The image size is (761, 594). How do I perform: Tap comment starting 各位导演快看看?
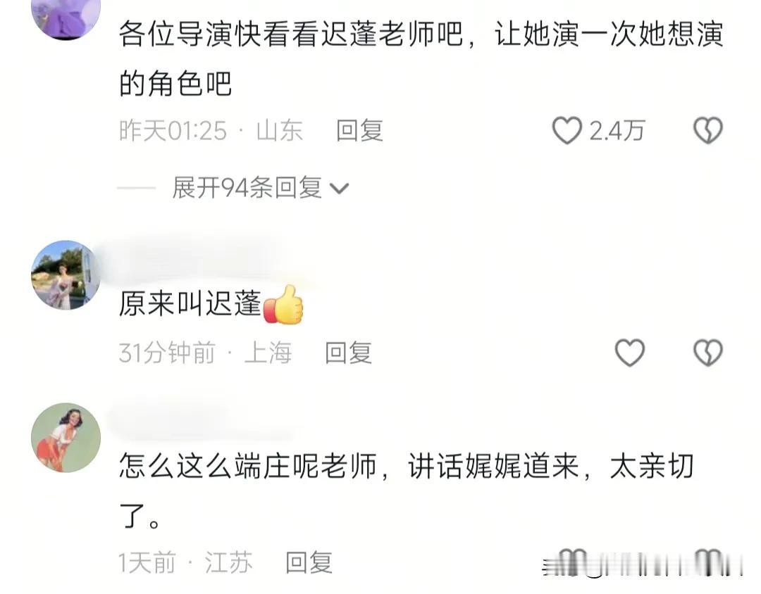pos(421,58)
